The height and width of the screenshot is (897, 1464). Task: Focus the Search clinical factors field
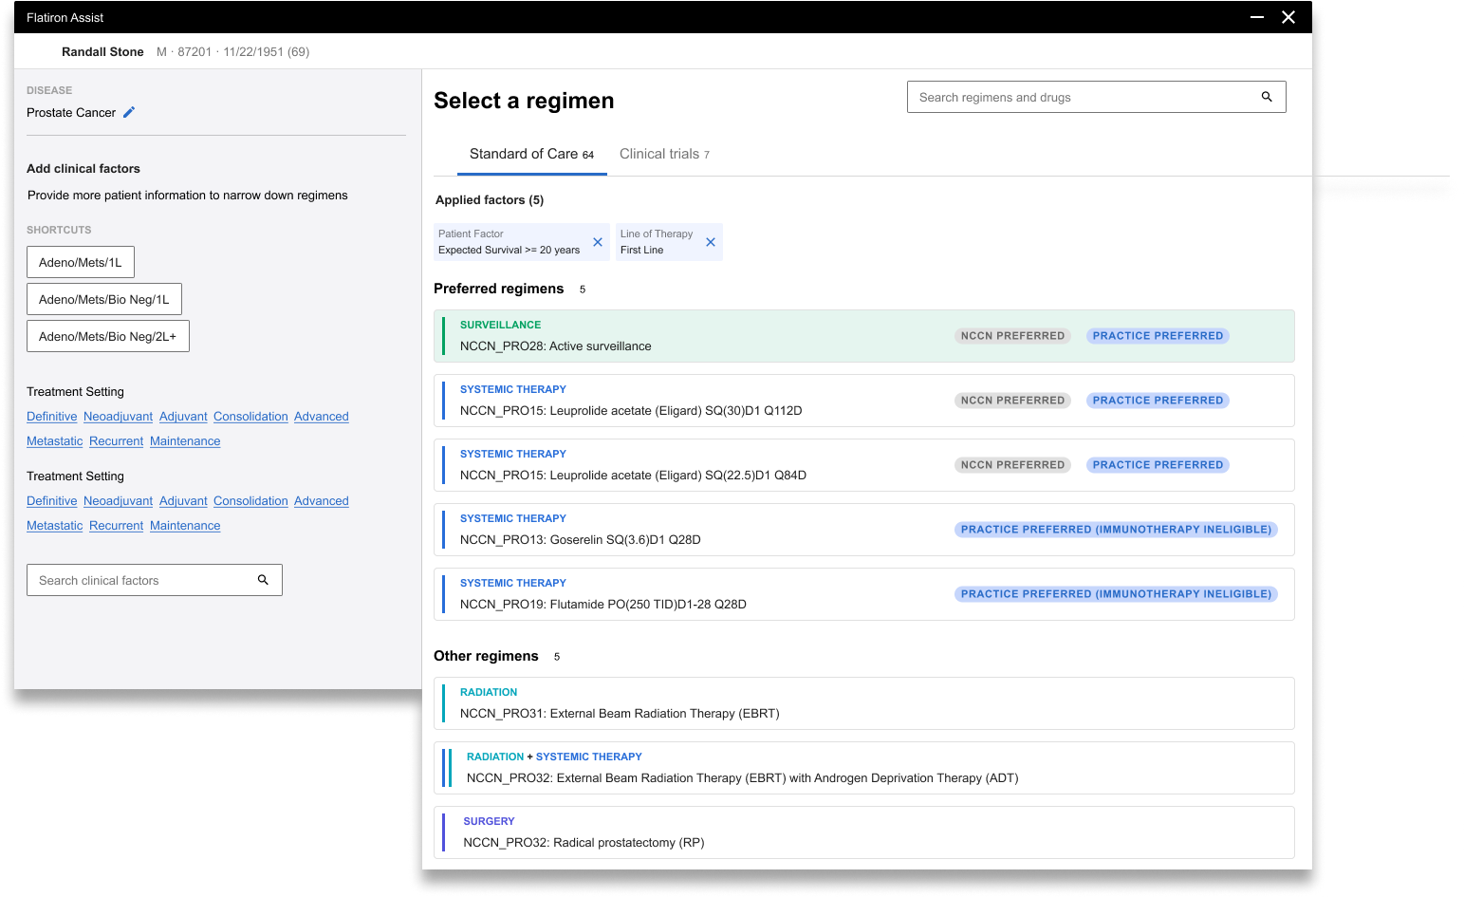[155, 580]
